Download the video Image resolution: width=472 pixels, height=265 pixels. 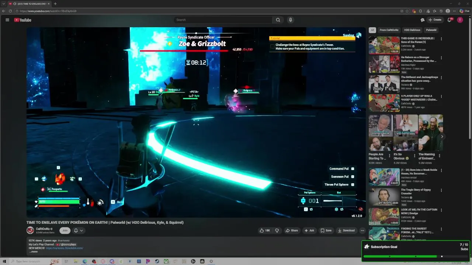(346, 230)
